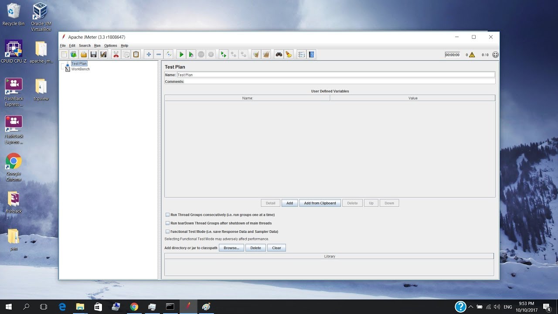Click the Remote Stop All icon
Viewport: 558px width, 314px height.
point(234,55)
